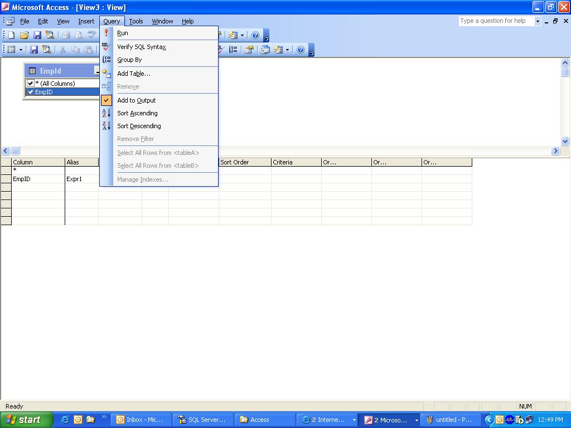
Task: Expand the quick launch chevron
Action: pos(104,417)
